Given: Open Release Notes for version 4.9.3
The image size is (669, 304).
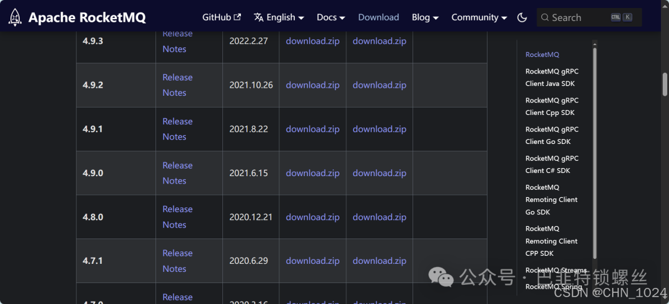Looking at the screenshot, I should point(177,41).
